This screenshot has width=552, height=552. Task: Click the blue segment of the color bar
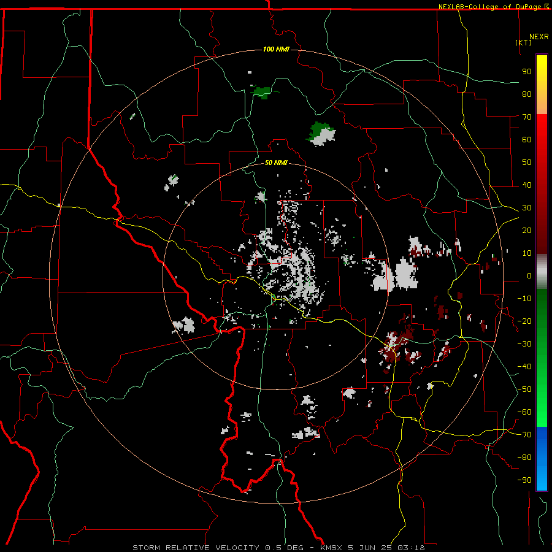542,458
